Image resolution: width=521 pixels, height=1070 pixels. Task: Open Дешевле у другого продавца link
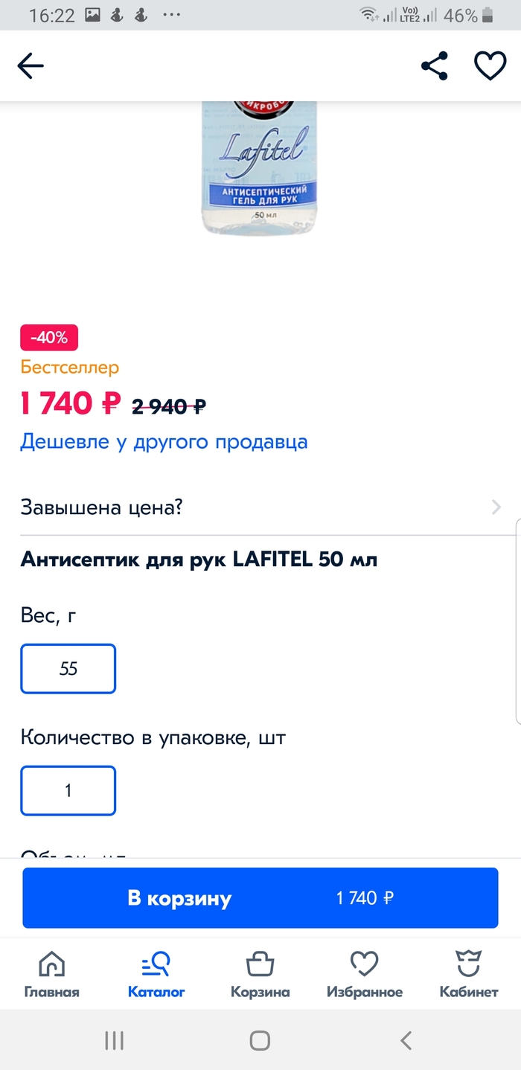point(164,442)
